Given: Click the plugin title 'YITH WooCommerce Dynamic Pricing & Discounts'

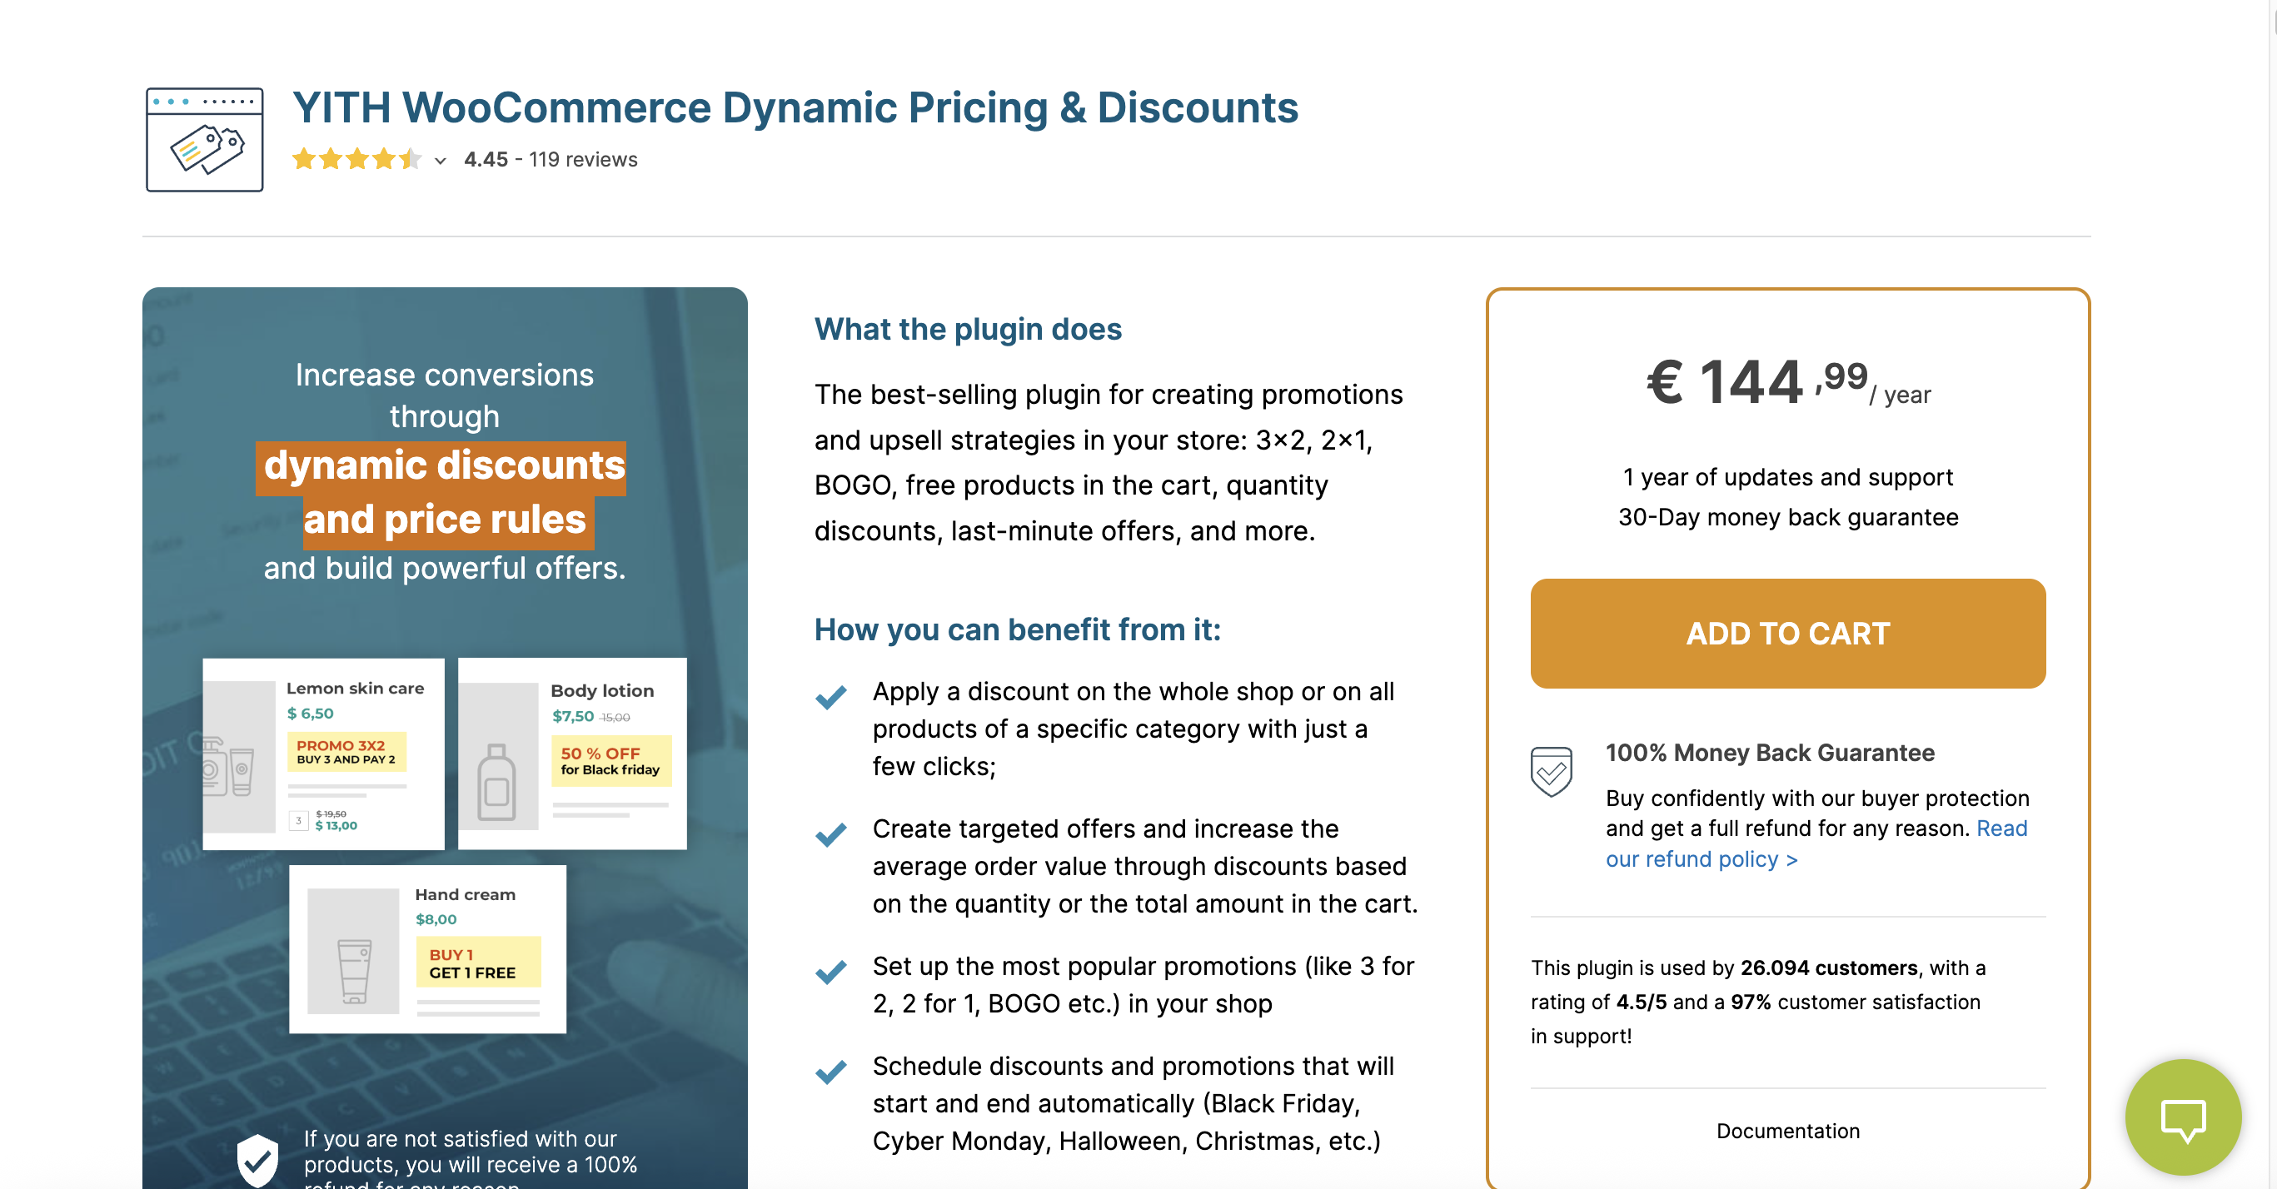Looking at the screenshot, I should click(795, 107).
